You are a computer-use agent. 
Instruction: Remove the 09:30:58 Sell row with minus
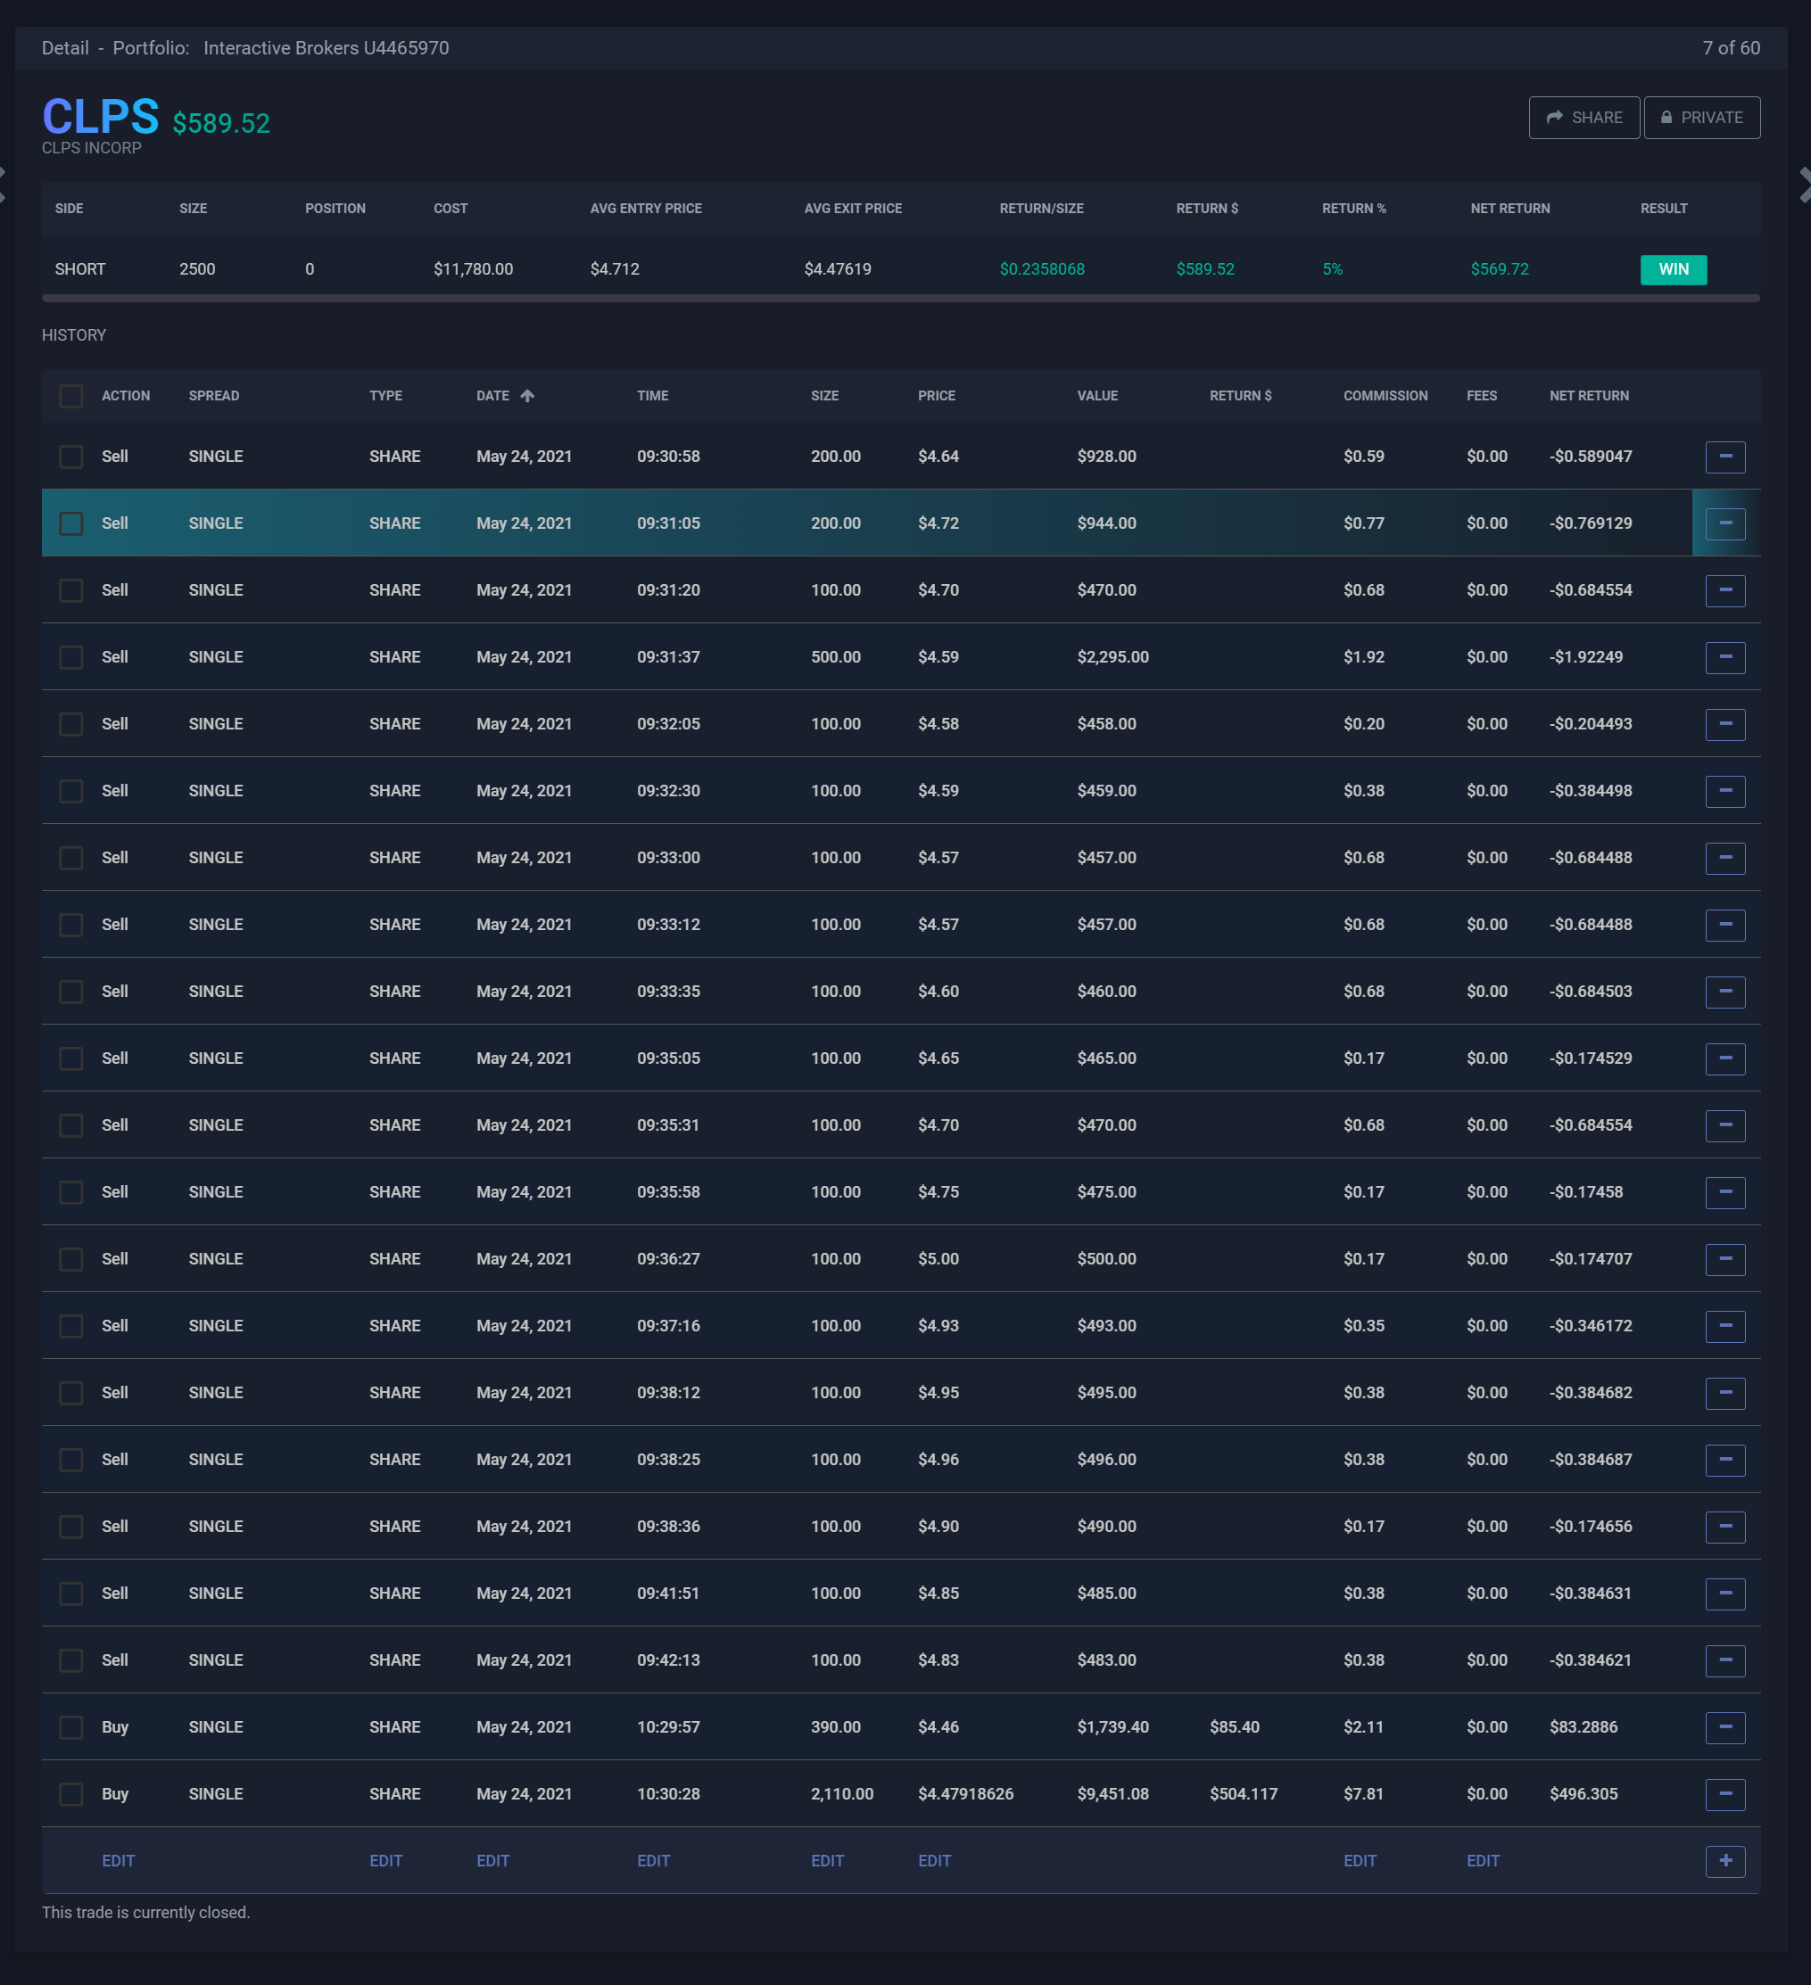pyautogui.click(x=1724, y=457)
